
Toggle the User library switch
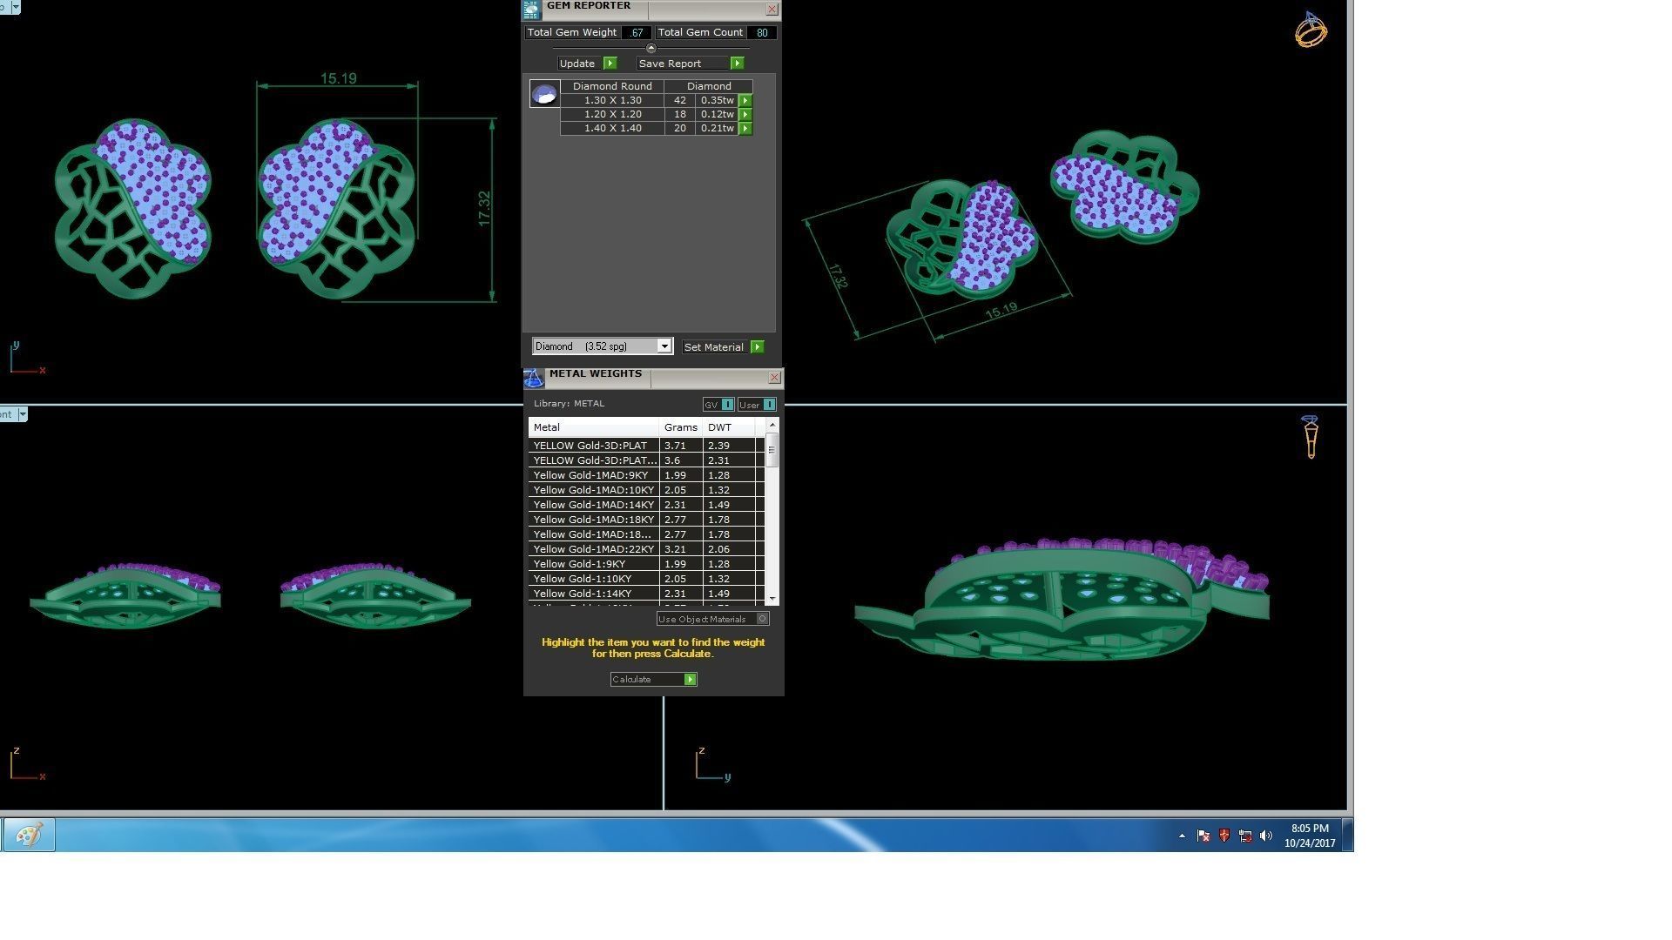[768, 405]
